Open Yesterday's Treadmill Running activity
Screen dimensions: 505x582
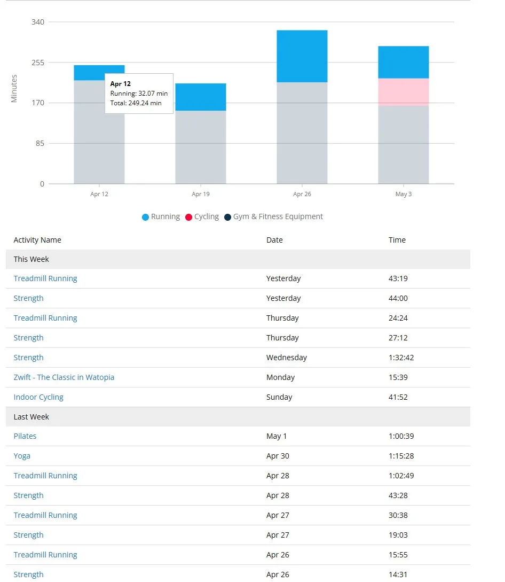45,278
